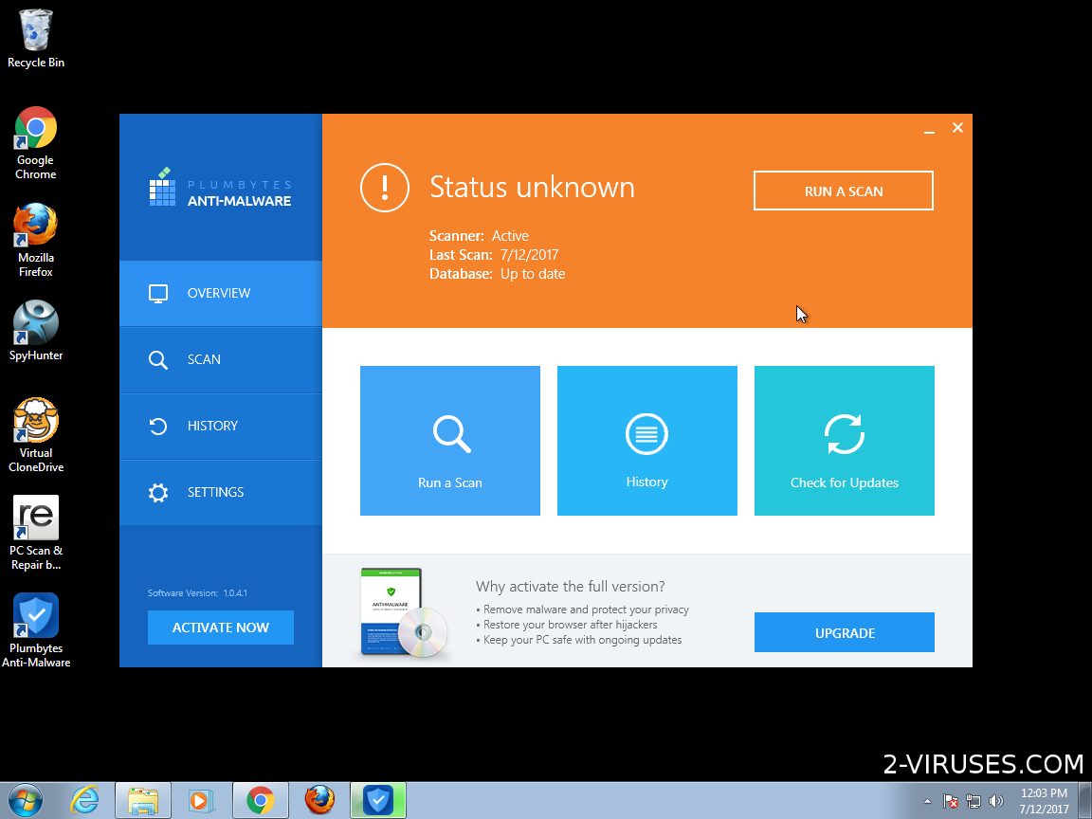Click the volume speaker in the tray
This screenshot has height=819, width=1092.
(995, 801)
